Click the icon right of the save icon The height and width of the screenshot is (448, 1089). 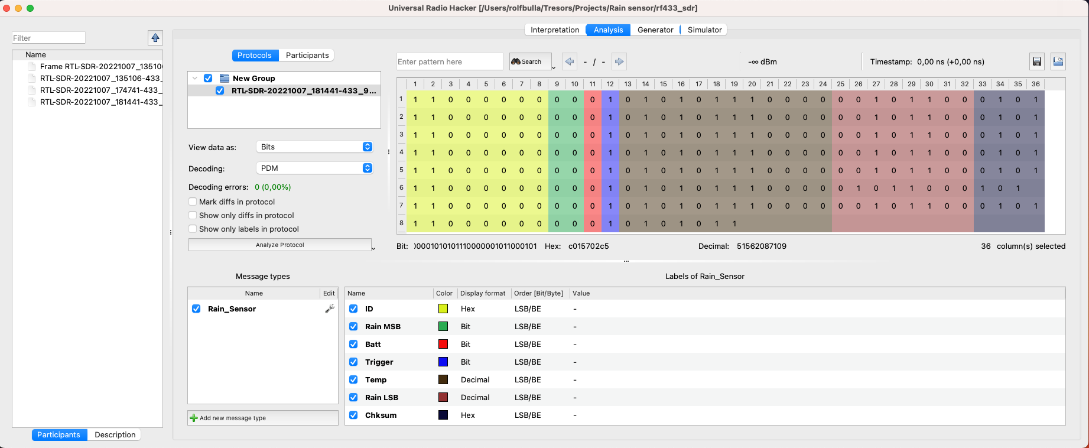tap(1058, 61)
